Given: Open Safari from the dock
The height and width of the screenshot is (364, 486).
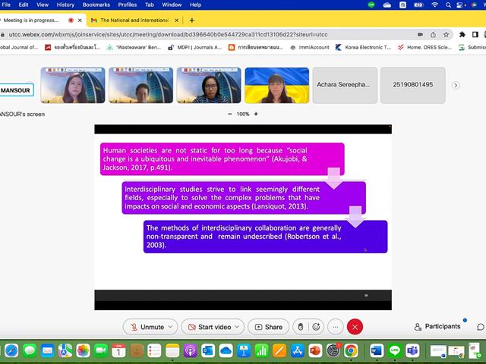Looking at the screenshot, I should [11, 350].
